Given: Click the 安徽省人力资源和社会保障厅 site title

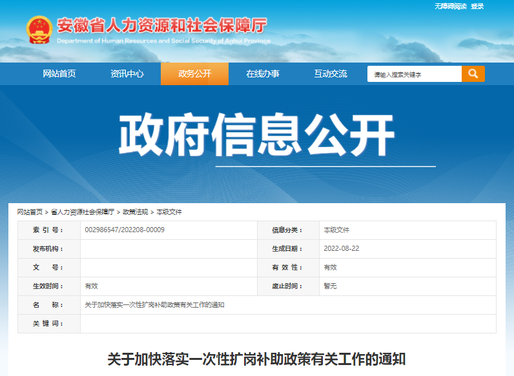Looking at the screenshot, I should (x=161, y=26).
